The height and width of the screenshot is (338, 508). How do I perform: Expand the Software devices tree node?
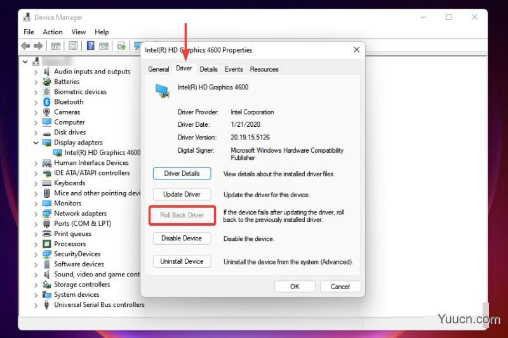click(36, 264)
